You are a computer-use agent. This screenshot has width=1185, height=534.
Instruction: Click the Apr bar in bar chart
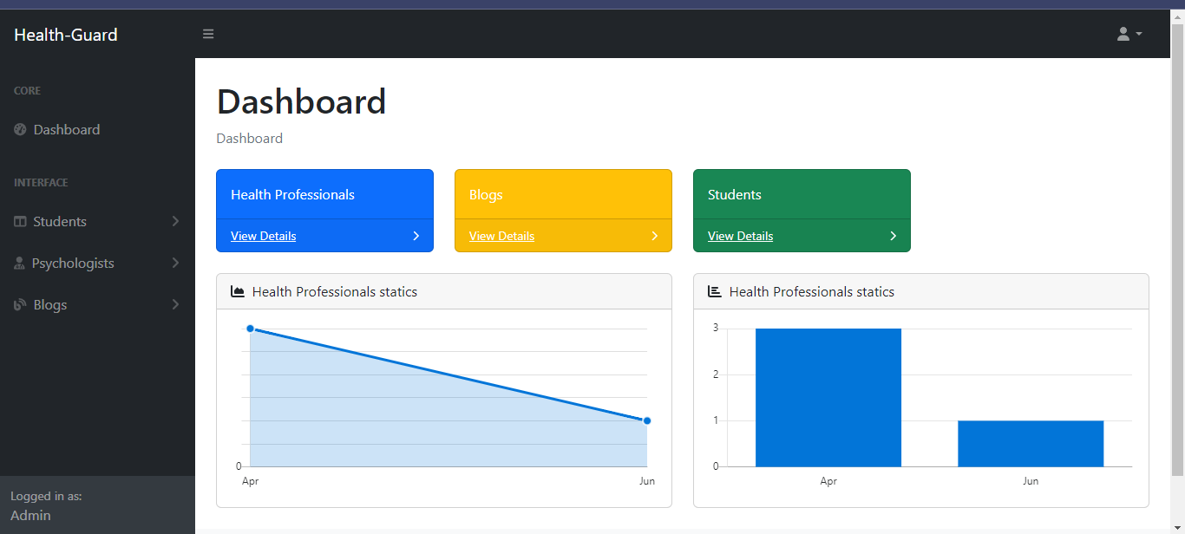click(x=828, y=397)
